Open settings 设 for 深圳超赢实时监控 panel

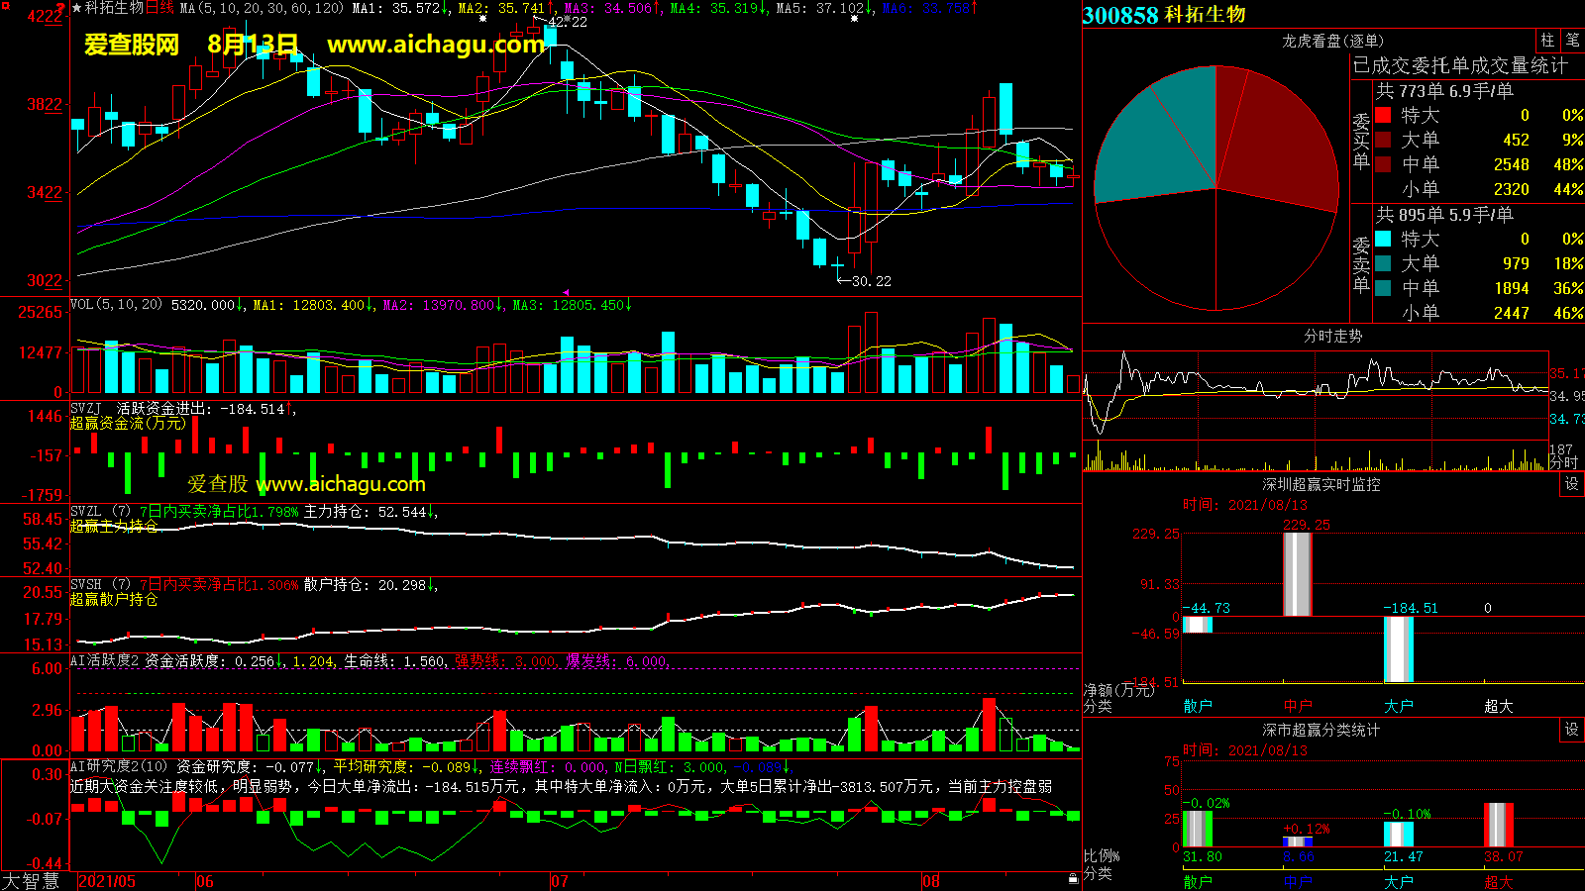[1572, 484]
